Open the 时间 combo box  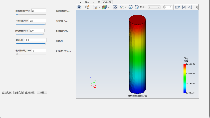point(154,7)
